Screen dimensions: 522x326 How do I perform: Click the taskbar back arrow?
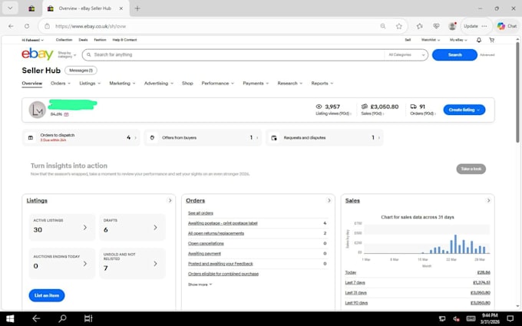(36, 318)
